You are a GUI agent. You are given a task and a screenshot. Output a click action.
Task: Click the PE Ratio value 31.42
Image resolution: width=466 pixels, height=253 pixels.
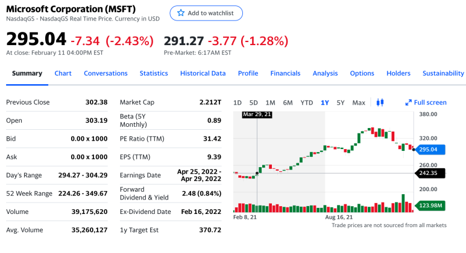pos(212,139)
